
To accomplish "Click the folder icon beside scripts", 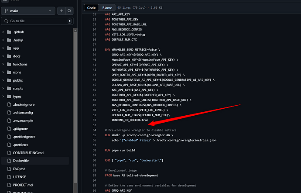I will [9, 89].
